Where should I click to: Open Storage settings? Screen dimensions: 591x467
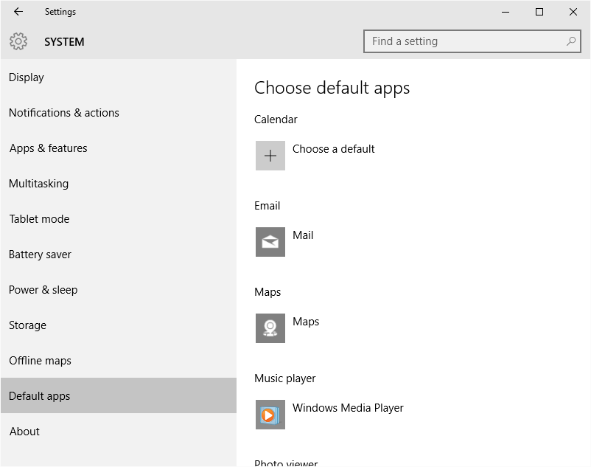27,325
